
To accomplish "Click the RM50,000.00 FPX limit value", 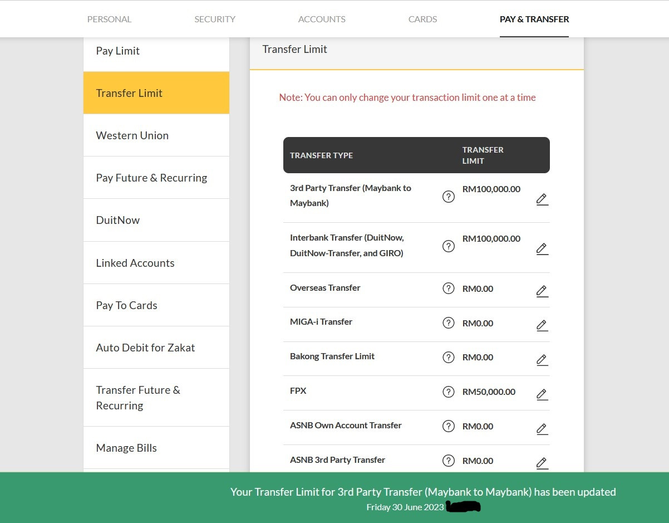I will tap(489, 392).
